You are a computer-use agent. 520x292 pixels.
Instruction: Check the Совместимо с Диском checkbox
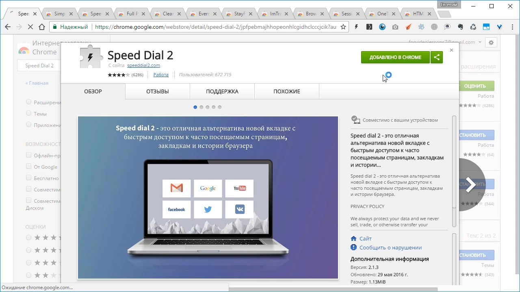coord(28,200)
